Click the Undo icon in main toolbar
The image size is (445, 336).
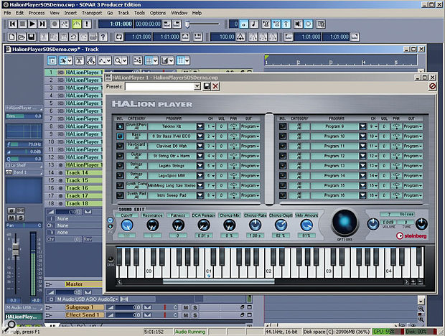[73, 37]
